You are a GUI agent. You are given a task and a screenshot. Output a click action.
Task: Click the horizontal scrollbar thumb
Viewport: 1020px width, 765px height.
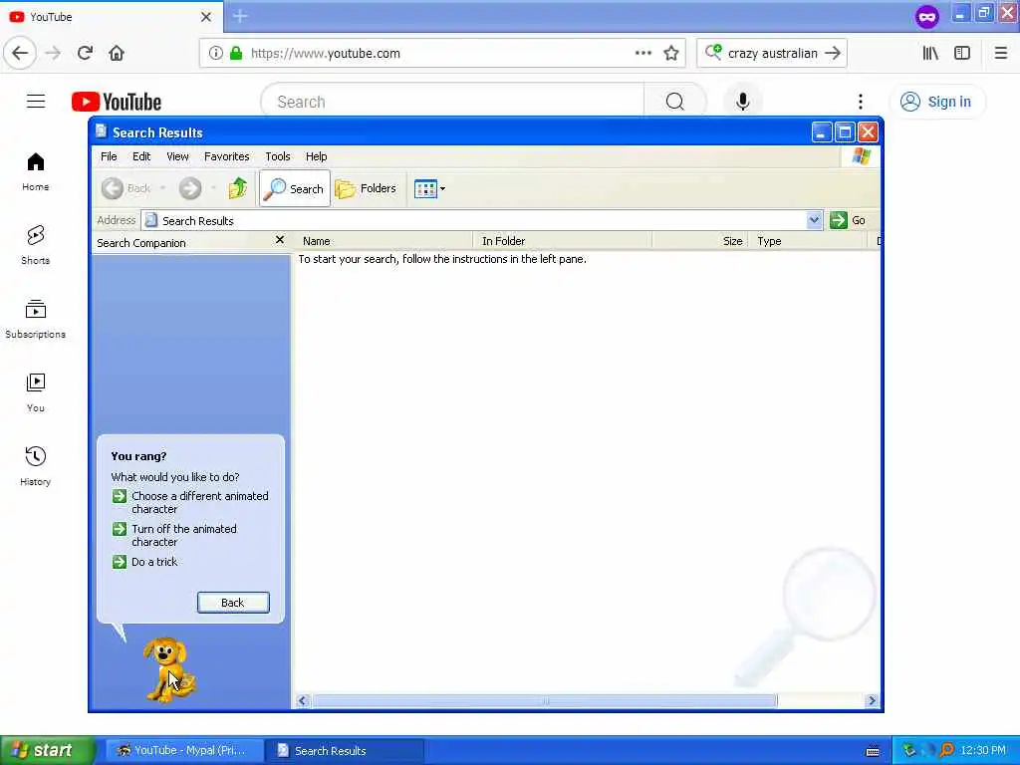[545, 700]
